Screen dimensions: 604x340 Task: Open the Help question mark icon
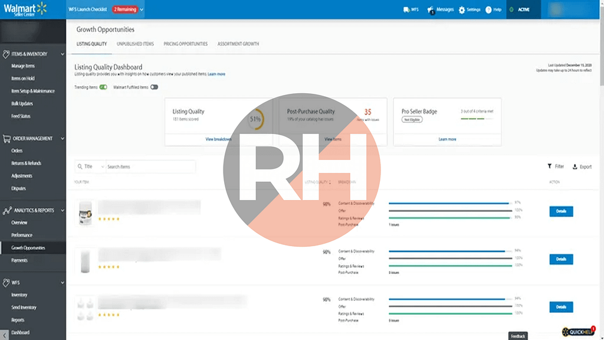pyautogui.click(x=488, y=9)
